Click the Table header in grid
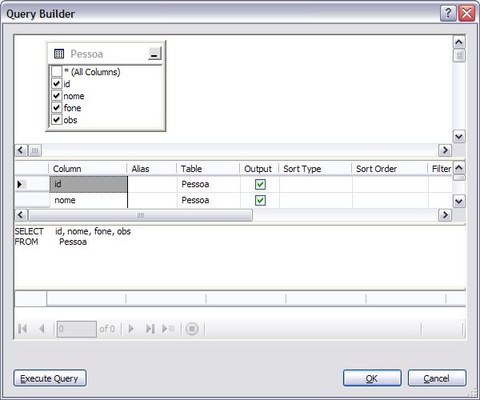The width and height of the screenshot is (480, 400). click(x=208, y=169)
